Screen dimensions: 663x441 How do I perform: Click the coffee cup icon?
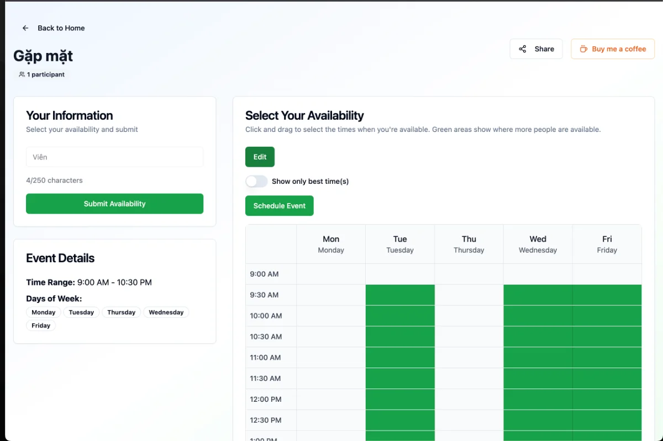tap(583, 49)
